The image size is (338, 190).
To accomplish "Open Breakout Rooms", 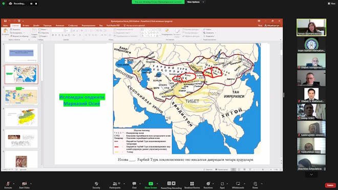I will point(192,185).
